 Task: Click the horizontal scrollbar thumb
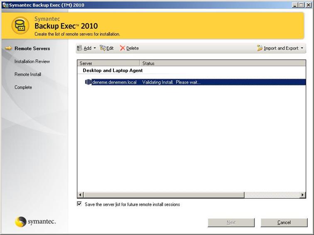pyautogui.click(x=164, y=195)
